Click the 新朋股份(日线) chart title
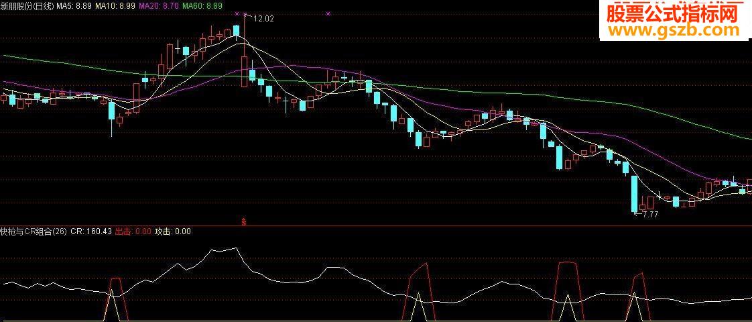This screenshot has width=752, height=322. 27,6
